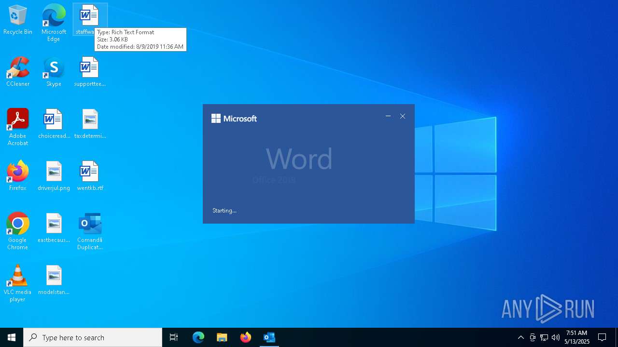Open the Action Center notifications

pos(602,337)
